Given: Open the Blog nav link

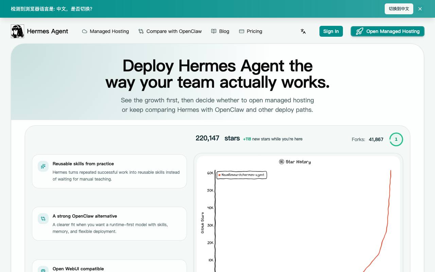Looking at the screenshot, I should coord(220,31).
